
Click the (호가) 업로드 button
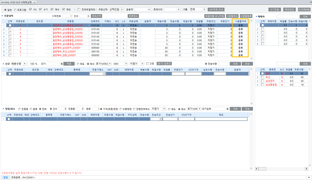[164, 63]
